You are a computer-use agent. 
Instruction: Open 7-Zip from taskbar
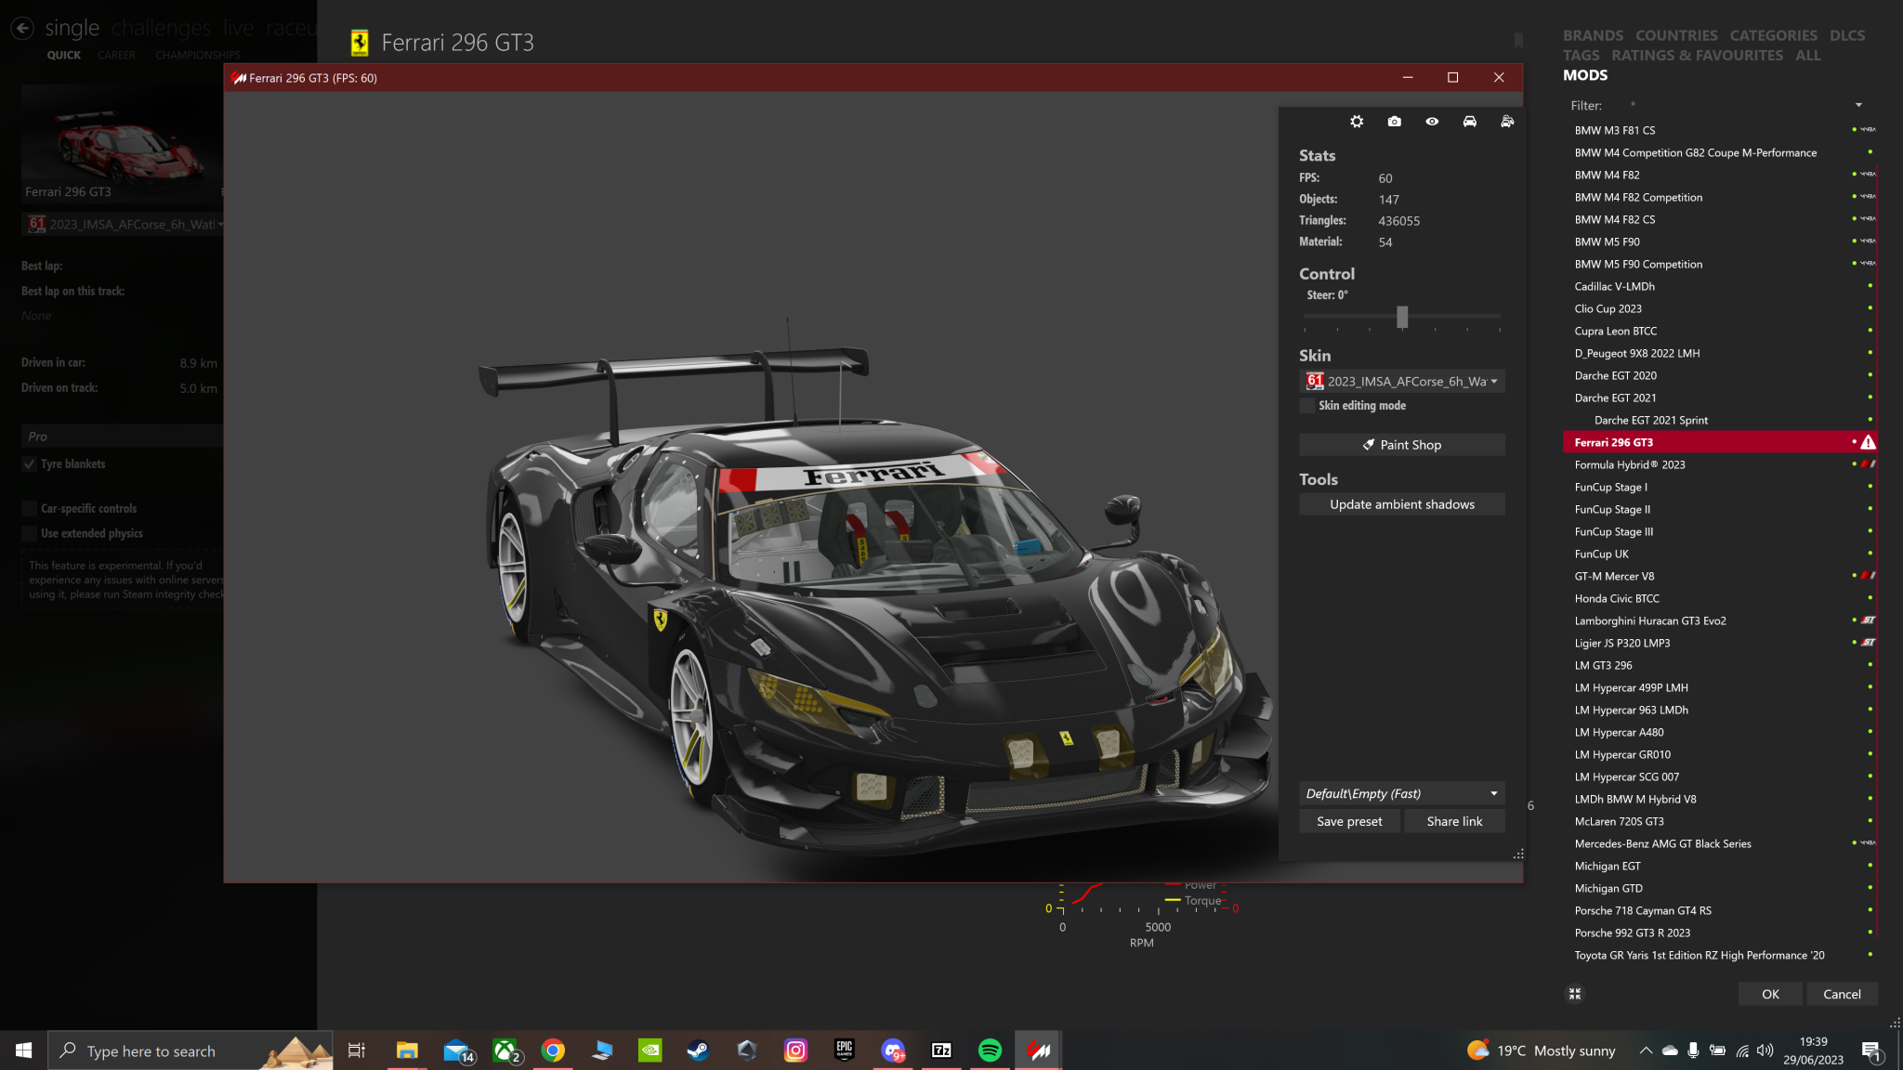pyautogui.click(x=941, y=1050)
